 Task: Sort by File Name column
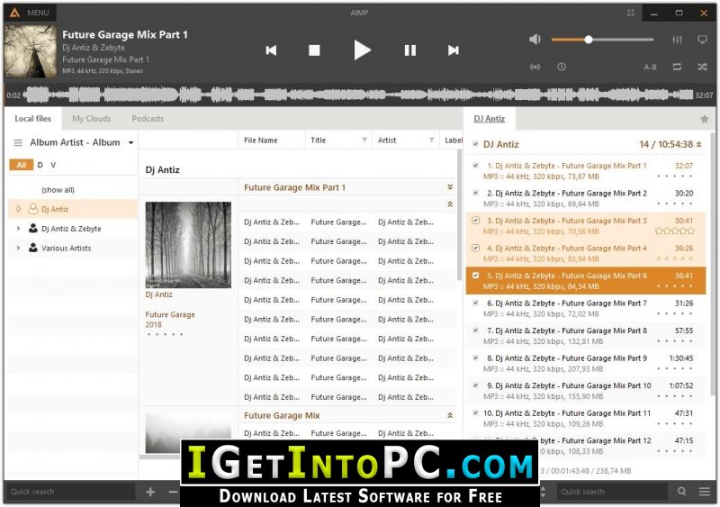pyautogui.click(x=261, y=140)
